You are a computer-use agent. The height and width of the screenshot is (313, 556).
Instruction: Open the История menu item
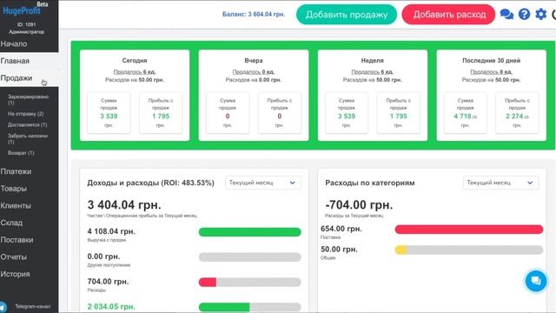pyautogui.click(x=15, y=274)
